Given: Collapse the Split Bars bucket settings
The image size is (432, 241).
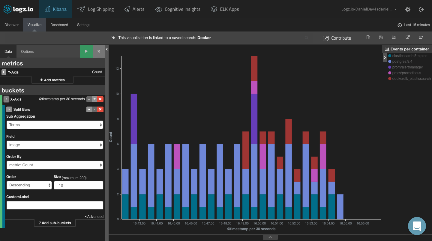Looking at the screenshot, I should (x=9, y=110).
